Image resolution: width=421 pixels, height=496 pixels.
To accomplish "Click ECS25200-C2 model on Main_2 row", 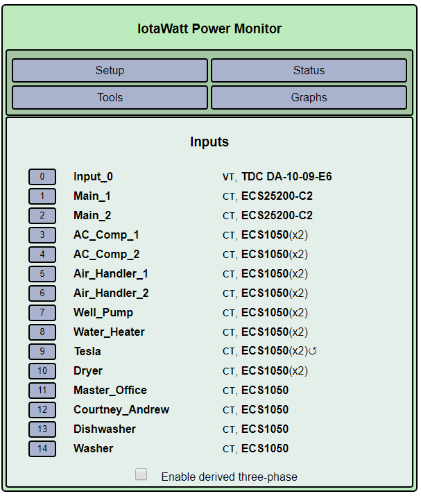I will (x=277, y=216).
